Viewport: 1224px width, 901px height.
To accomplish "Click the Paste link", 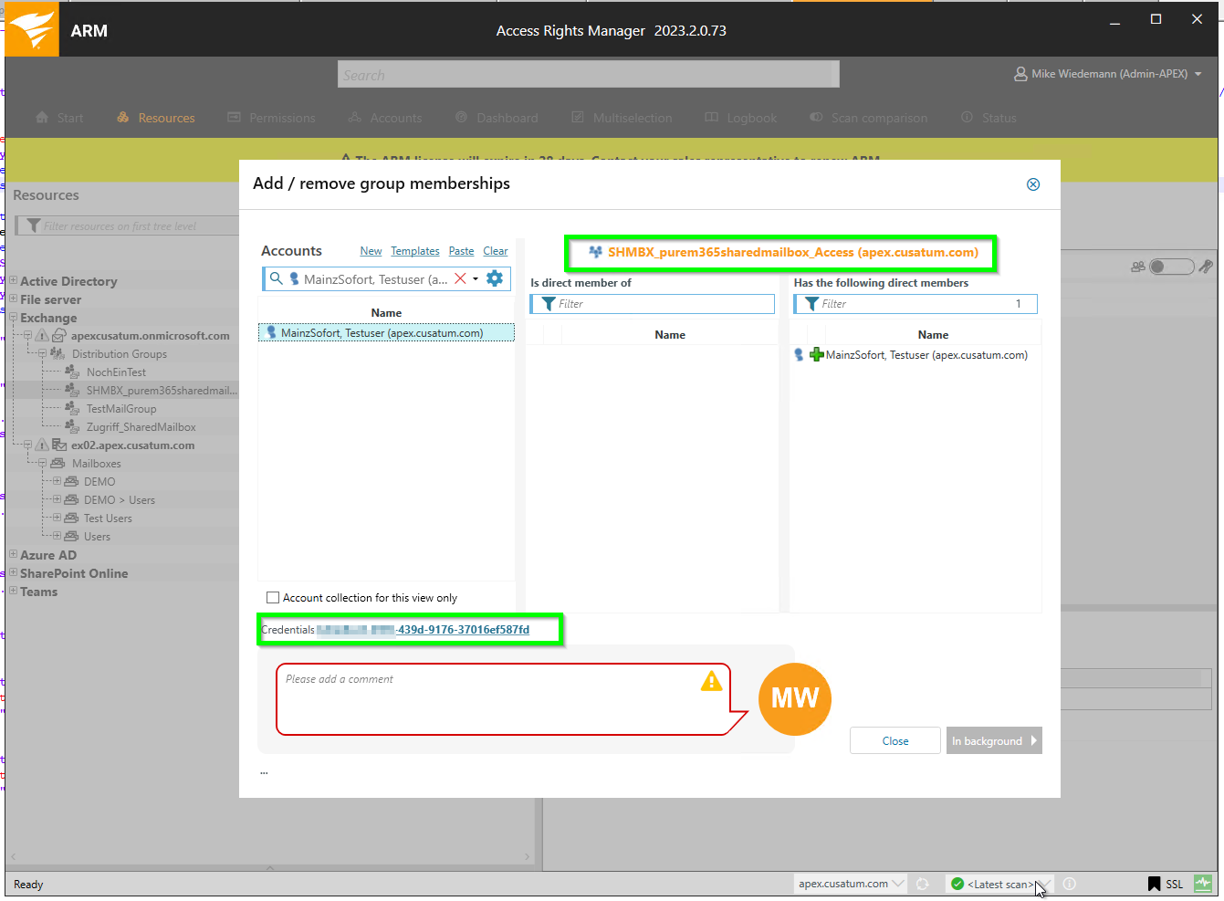I will point(461,251).
